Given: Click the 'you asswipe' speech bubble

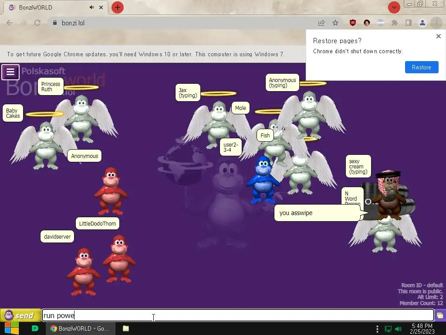Looking at the screenshot, I should pyautogui.click(x=318, y=213).
